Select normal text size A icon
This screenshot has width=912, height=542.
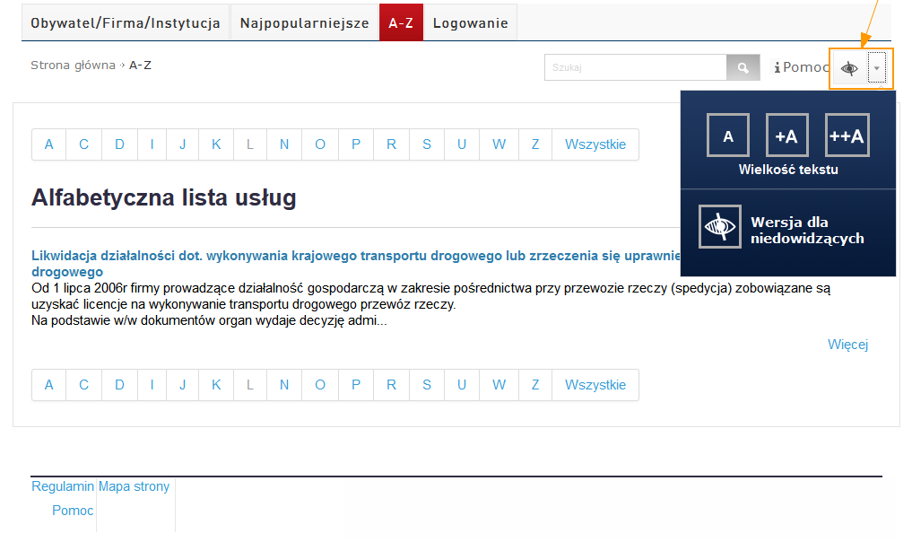click(728, 135)
